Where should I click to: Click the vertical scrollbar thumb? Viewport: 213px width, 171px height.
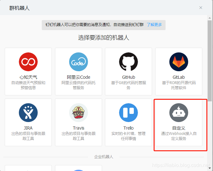210,61
